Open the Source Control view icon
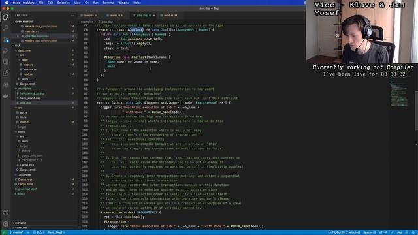The width and height of the screenshot is (418, 235). [x=6, y=40]
